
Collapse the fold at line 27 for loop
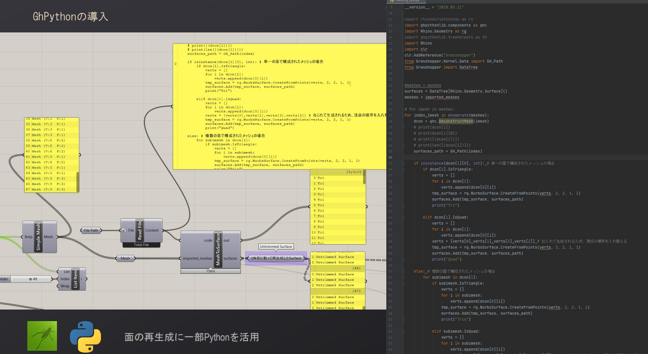403,115
